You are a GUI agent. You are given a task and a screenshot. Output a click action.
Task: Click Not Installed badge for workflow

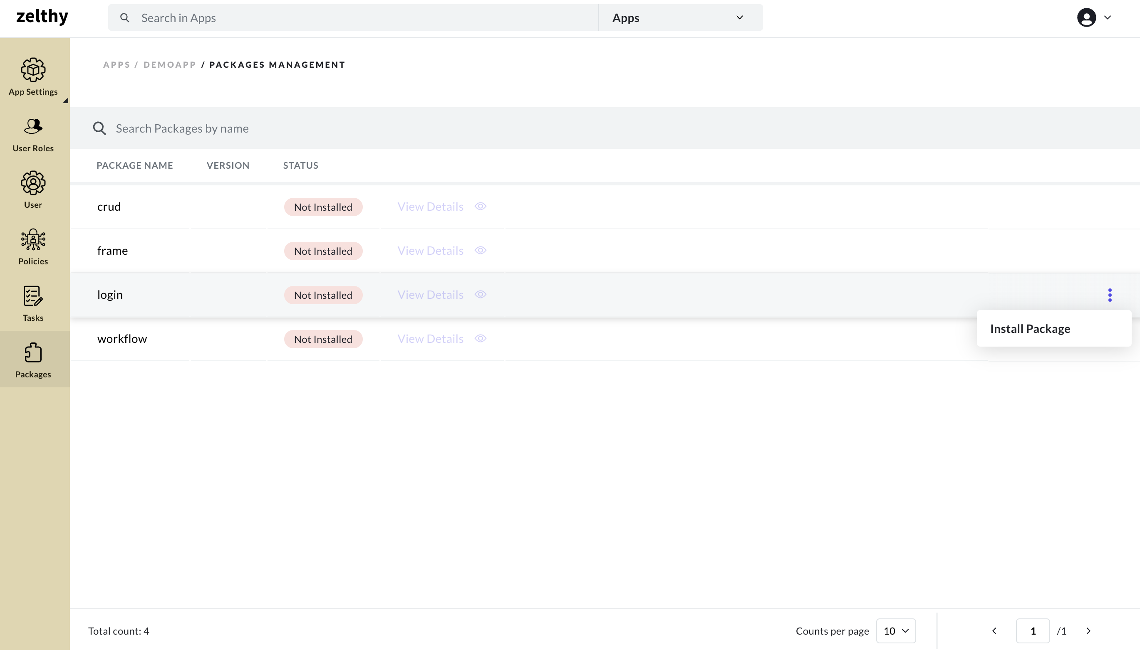[x=323, y=339]
